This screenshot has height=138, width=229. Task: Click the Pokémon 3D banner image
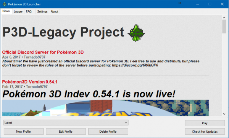(x=105, y=108)
